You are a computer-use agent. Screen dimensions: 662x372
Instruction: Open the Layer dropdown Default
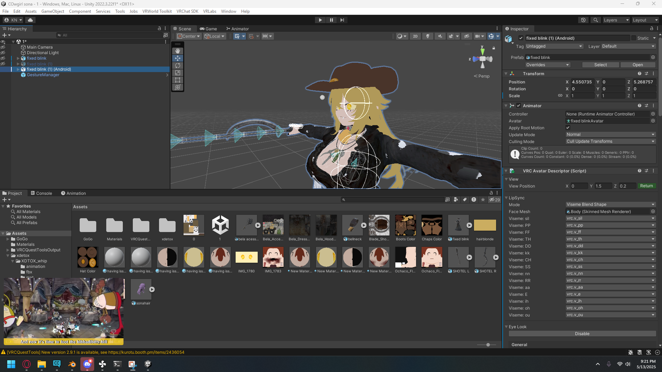tap(628, 46)
